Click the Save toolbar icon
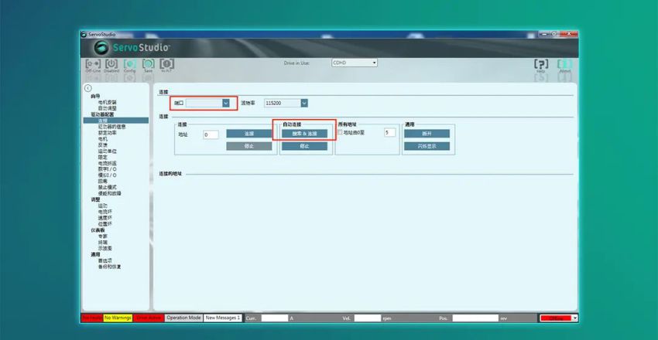The width and height of the screenshot is (658, 340). pyautogui.click(x=147, y=65)
